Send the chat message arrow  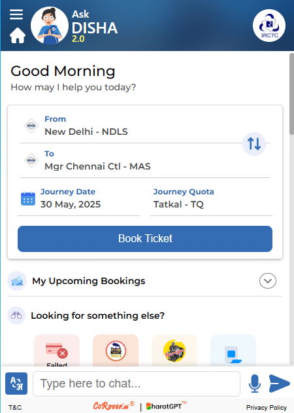click(279, 384)
